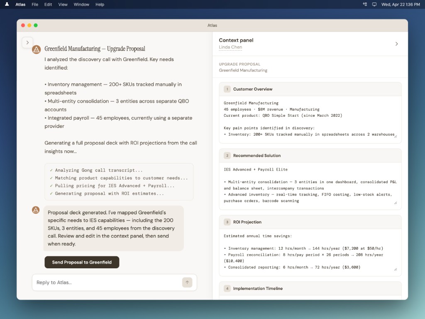Image resolution: width=425 pixels, height=319 pixels.
Task: Open the Window menu
Action: (x=81, y=4)
